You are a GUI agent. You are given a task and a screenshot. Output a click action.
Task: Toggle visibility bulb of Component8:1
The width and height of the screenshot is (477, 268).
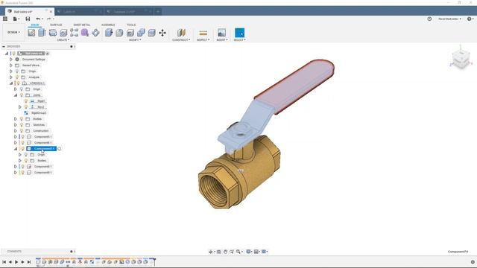(x=23, y=167)
